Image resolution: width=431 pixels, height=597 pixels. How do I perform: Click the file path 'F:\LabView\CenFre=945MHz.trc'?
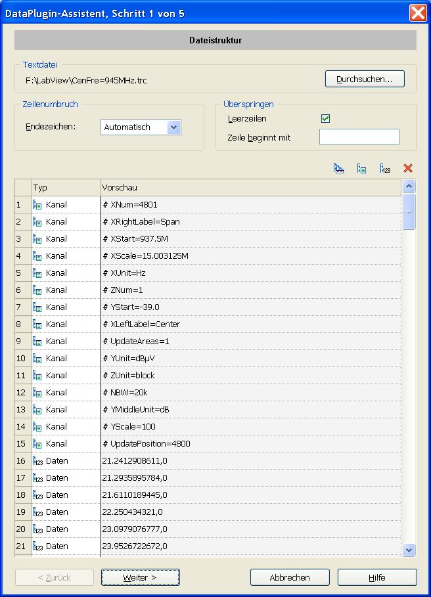[x=86, y=81]
